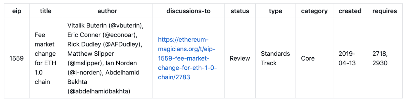This screenshot has height=103, width=409.
Task: Select the "Standards Track" type cell
Action: click(275, 58)
